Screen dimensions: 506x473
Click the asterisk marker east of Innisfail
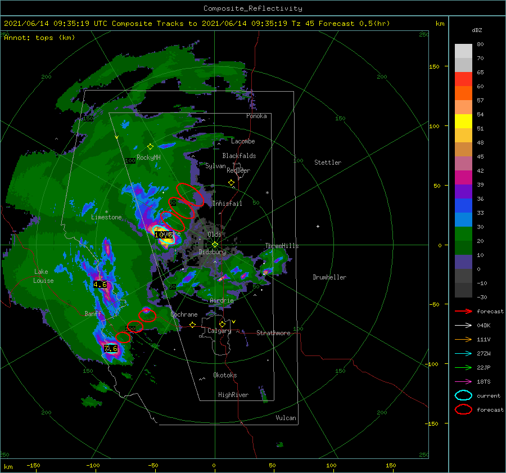[x=267, y=193]
